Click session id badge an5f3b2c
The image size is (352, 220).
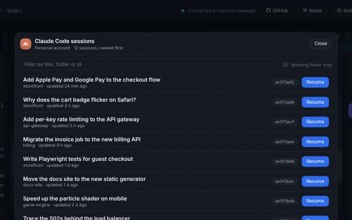point(285,181)
